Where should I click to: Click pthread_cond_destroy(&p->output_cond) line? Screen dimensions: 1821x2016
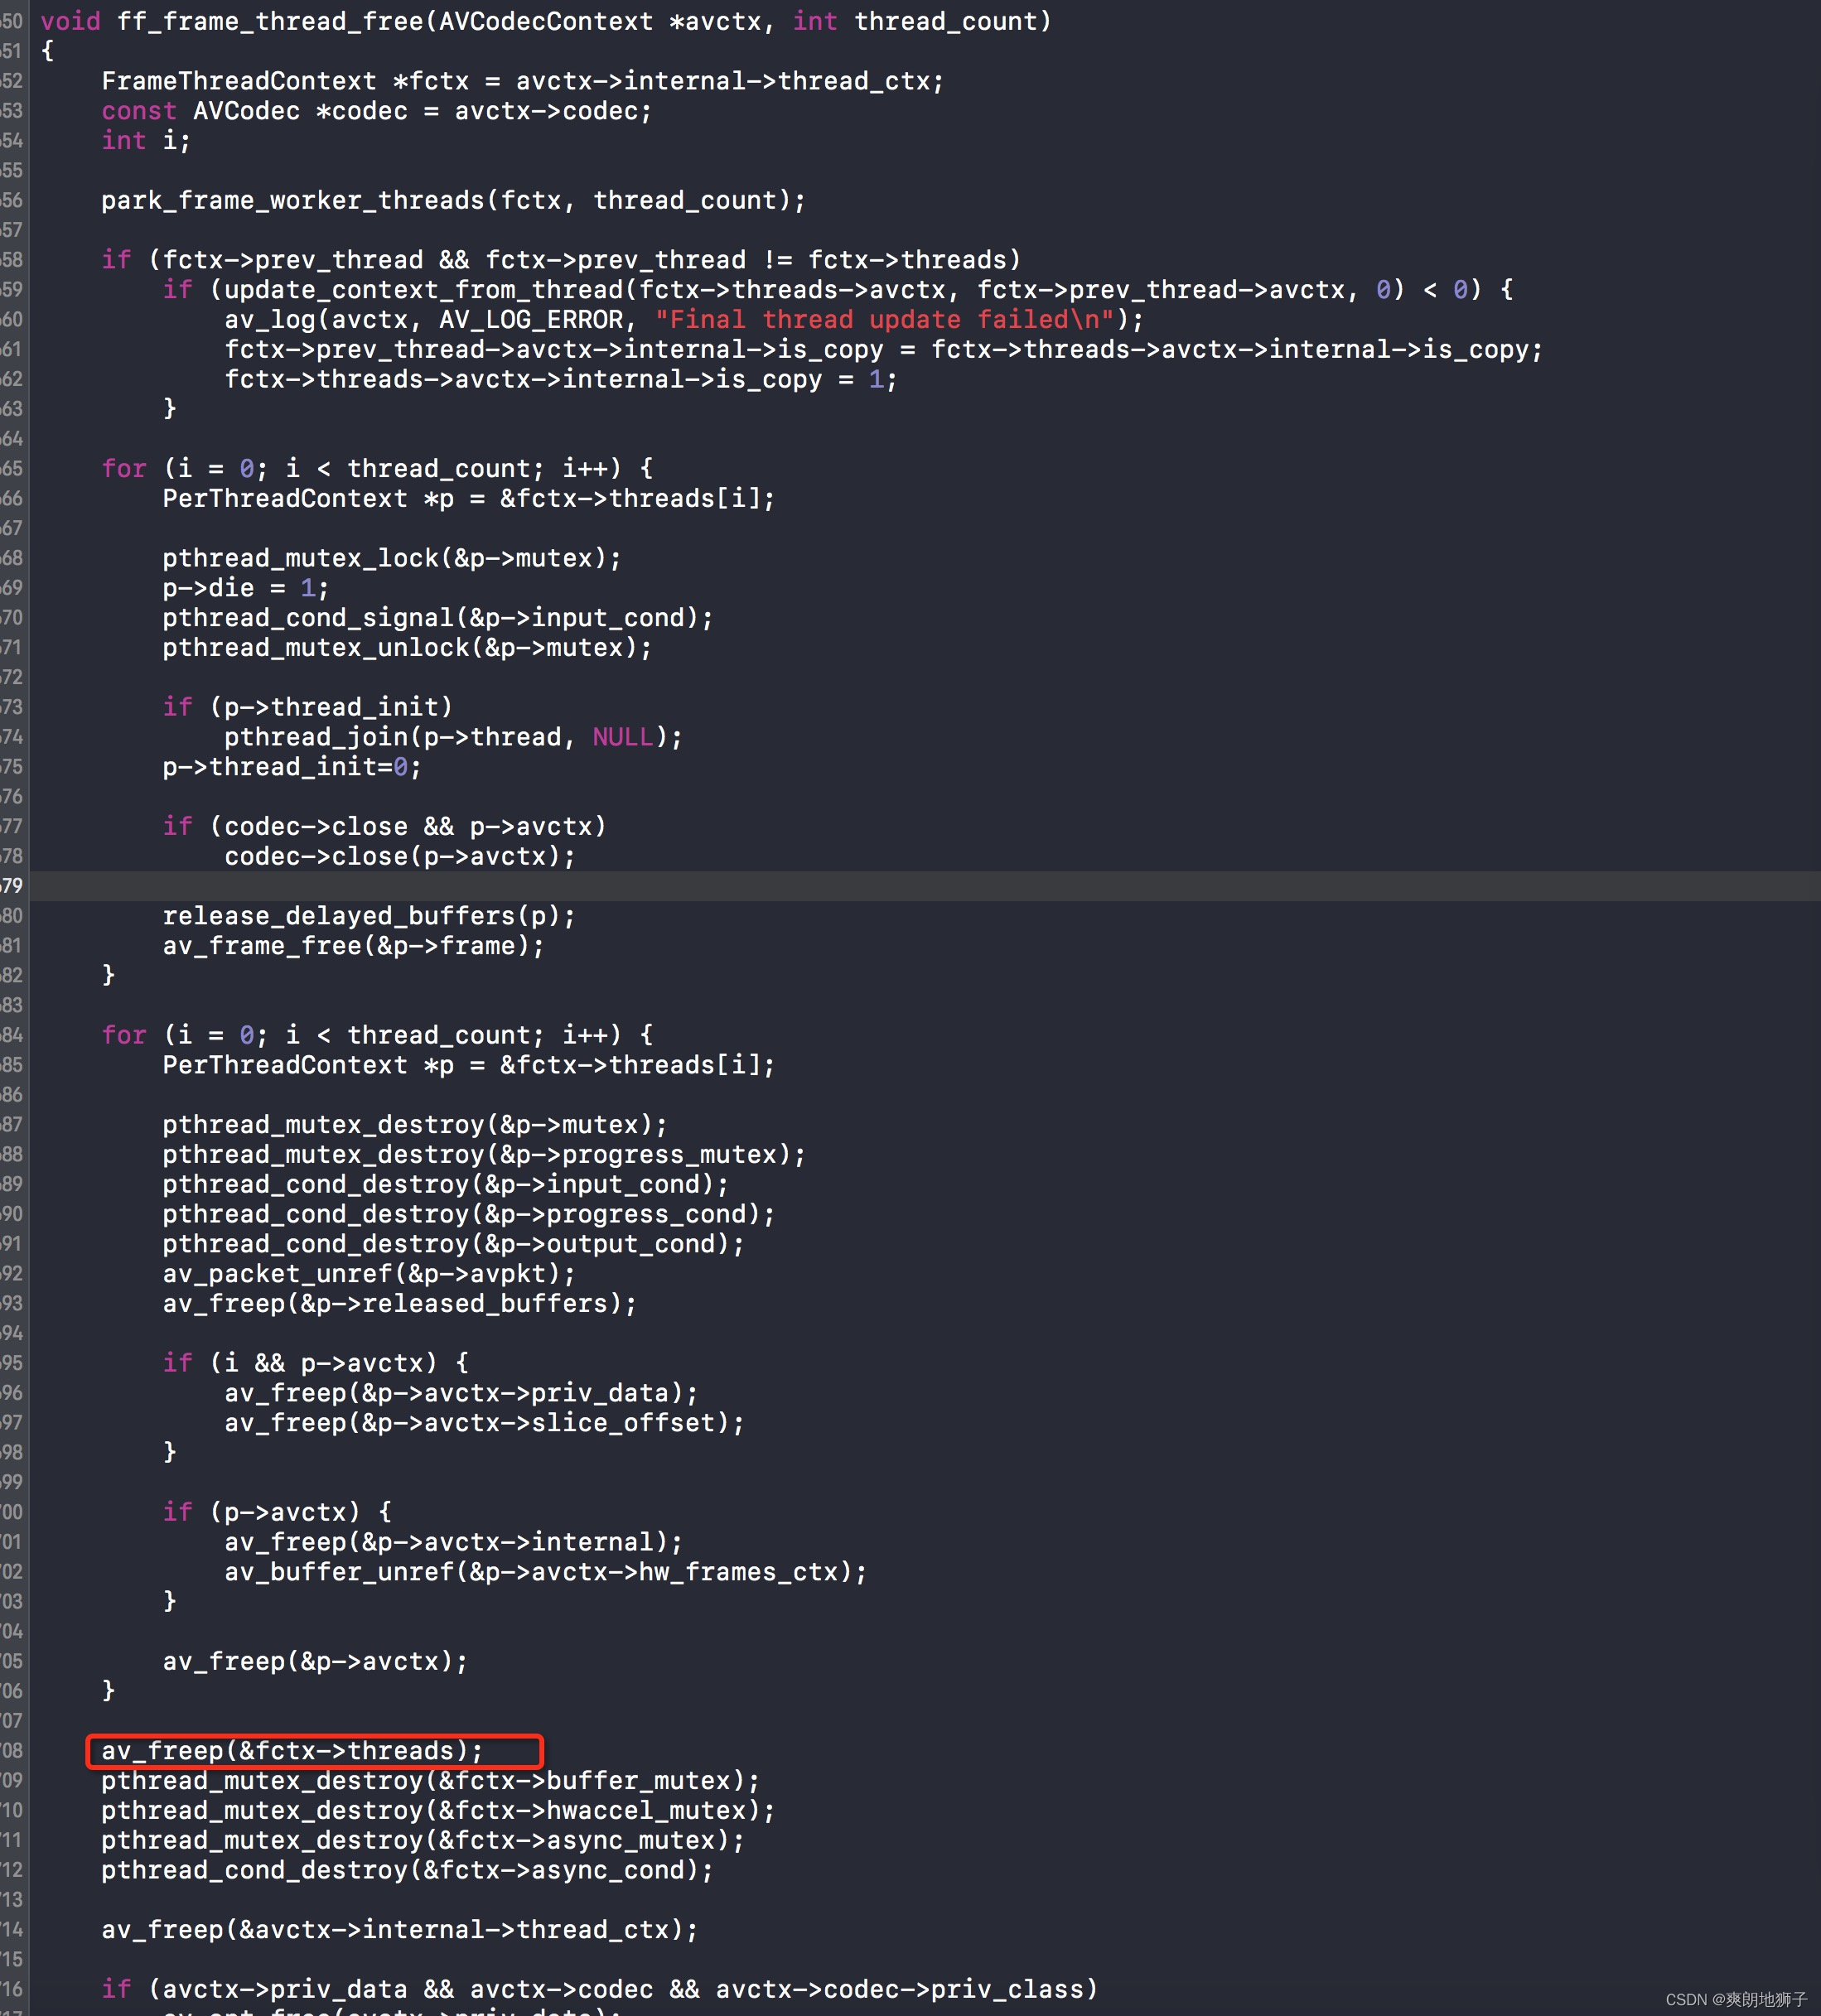(x=453, y=1244)
